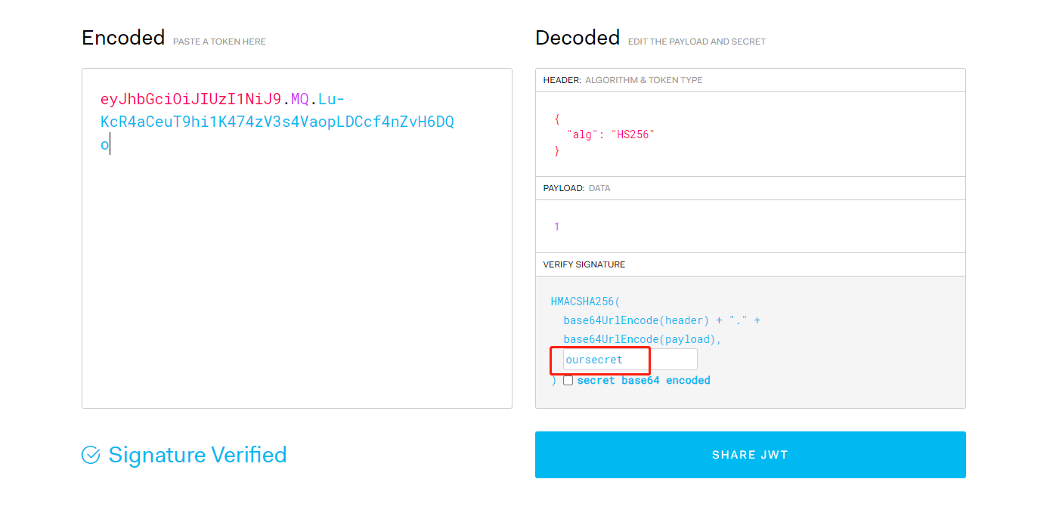Image resolution: width=1056 pixels, height=513 pixels.
Task: Click the red header segment of the token
Action: (x=190, y=99)
